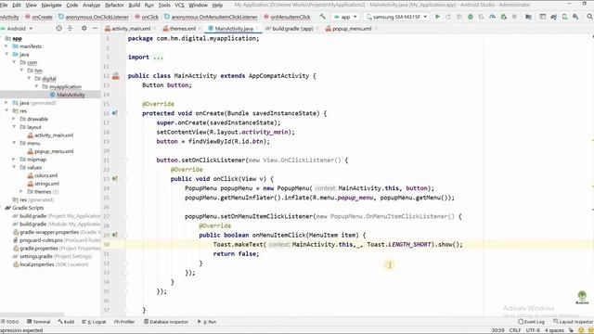Open the Terminal tool window

pos(39,322)
